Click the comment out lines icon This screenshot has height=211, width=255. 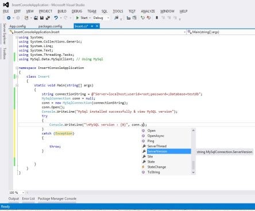click(x=143, y=18)
